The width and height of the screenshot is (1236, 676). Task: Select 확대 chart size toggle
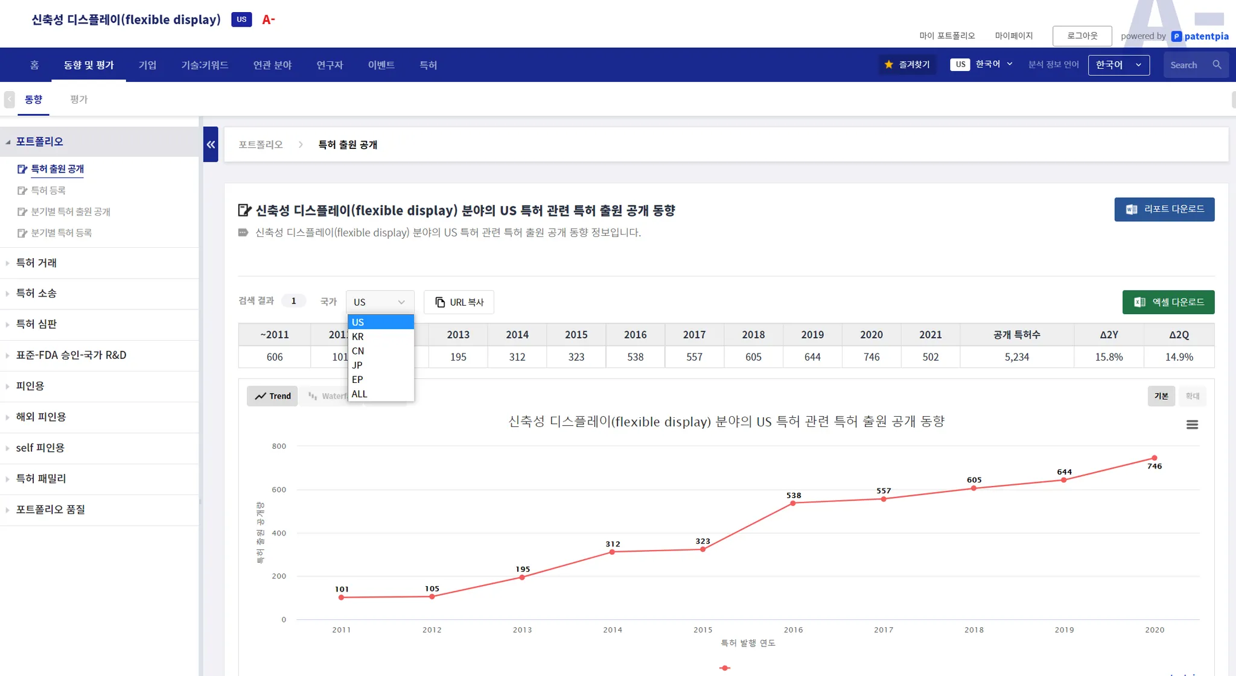[x=1192, y=396]
